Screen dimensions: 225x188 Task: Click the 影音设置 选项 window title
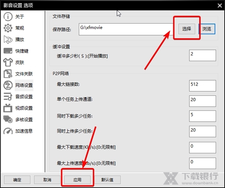point(18,6)
